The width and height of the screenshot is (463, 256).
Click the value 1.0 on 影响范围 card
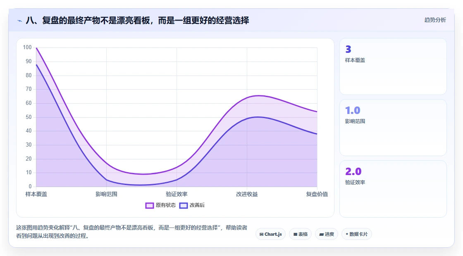click(x=353, y=110)
